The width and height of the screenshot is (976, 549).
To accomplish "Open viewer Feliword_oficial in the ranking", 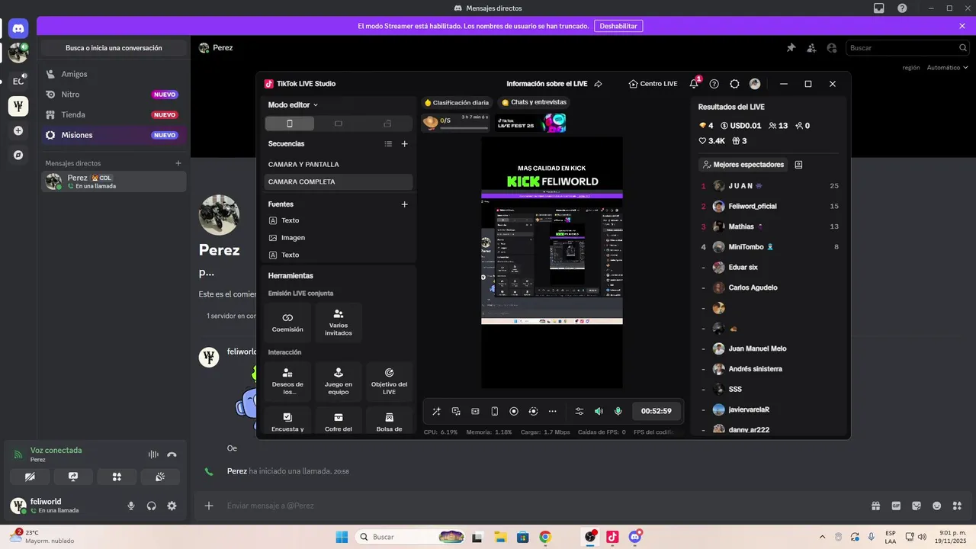I will pos(770,206).
